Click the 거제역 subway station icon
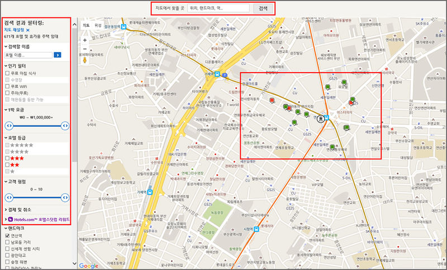This screenshot has width=447, height=270. pyautogui.click(x=150, y=192)
